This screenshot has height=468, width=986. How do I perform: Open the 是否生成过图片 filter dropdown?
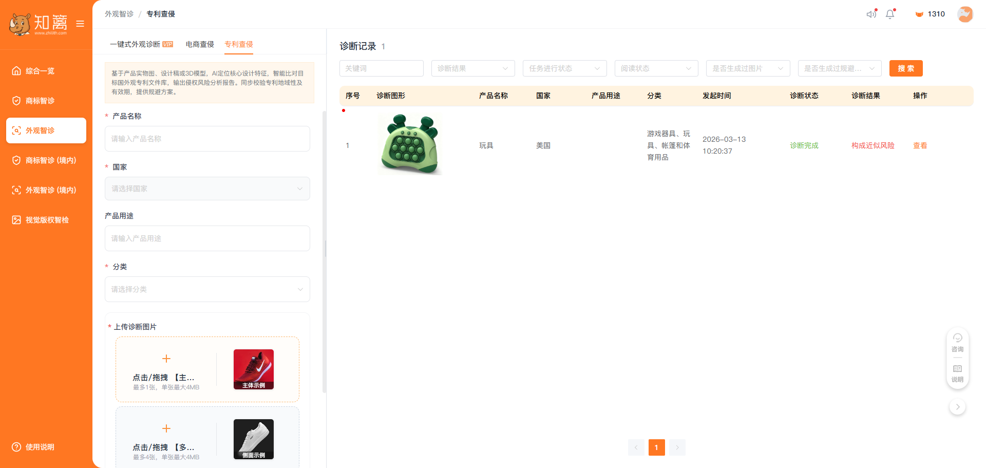pyautogui.click(x=748, y=68)
